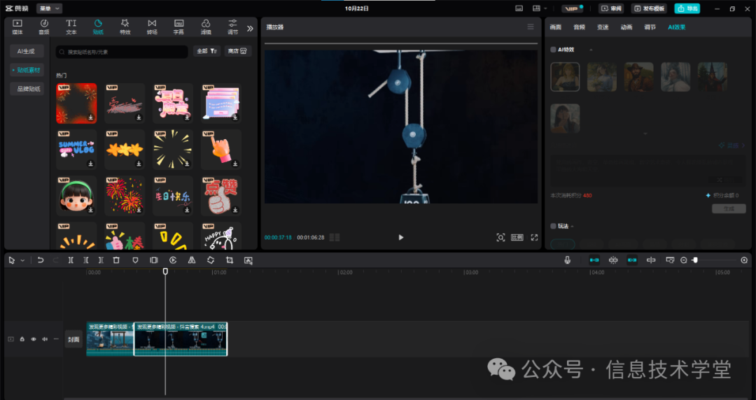756x400 pixels.
Task: Open the 滤镜 filters tab
Action: 206,27
